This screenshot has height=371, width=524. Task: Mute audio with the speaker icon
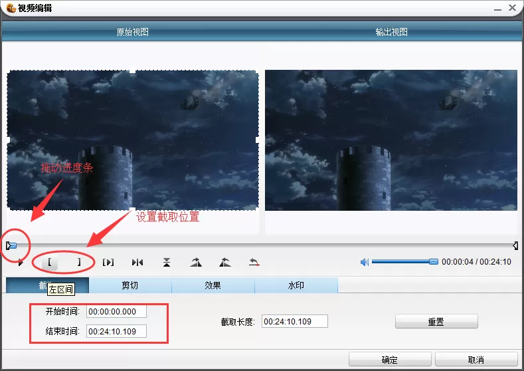(364, 262)
